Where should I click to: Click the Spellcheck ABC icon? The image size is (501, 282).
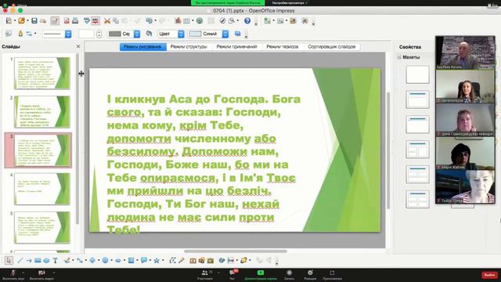click(x=87, y=21)
